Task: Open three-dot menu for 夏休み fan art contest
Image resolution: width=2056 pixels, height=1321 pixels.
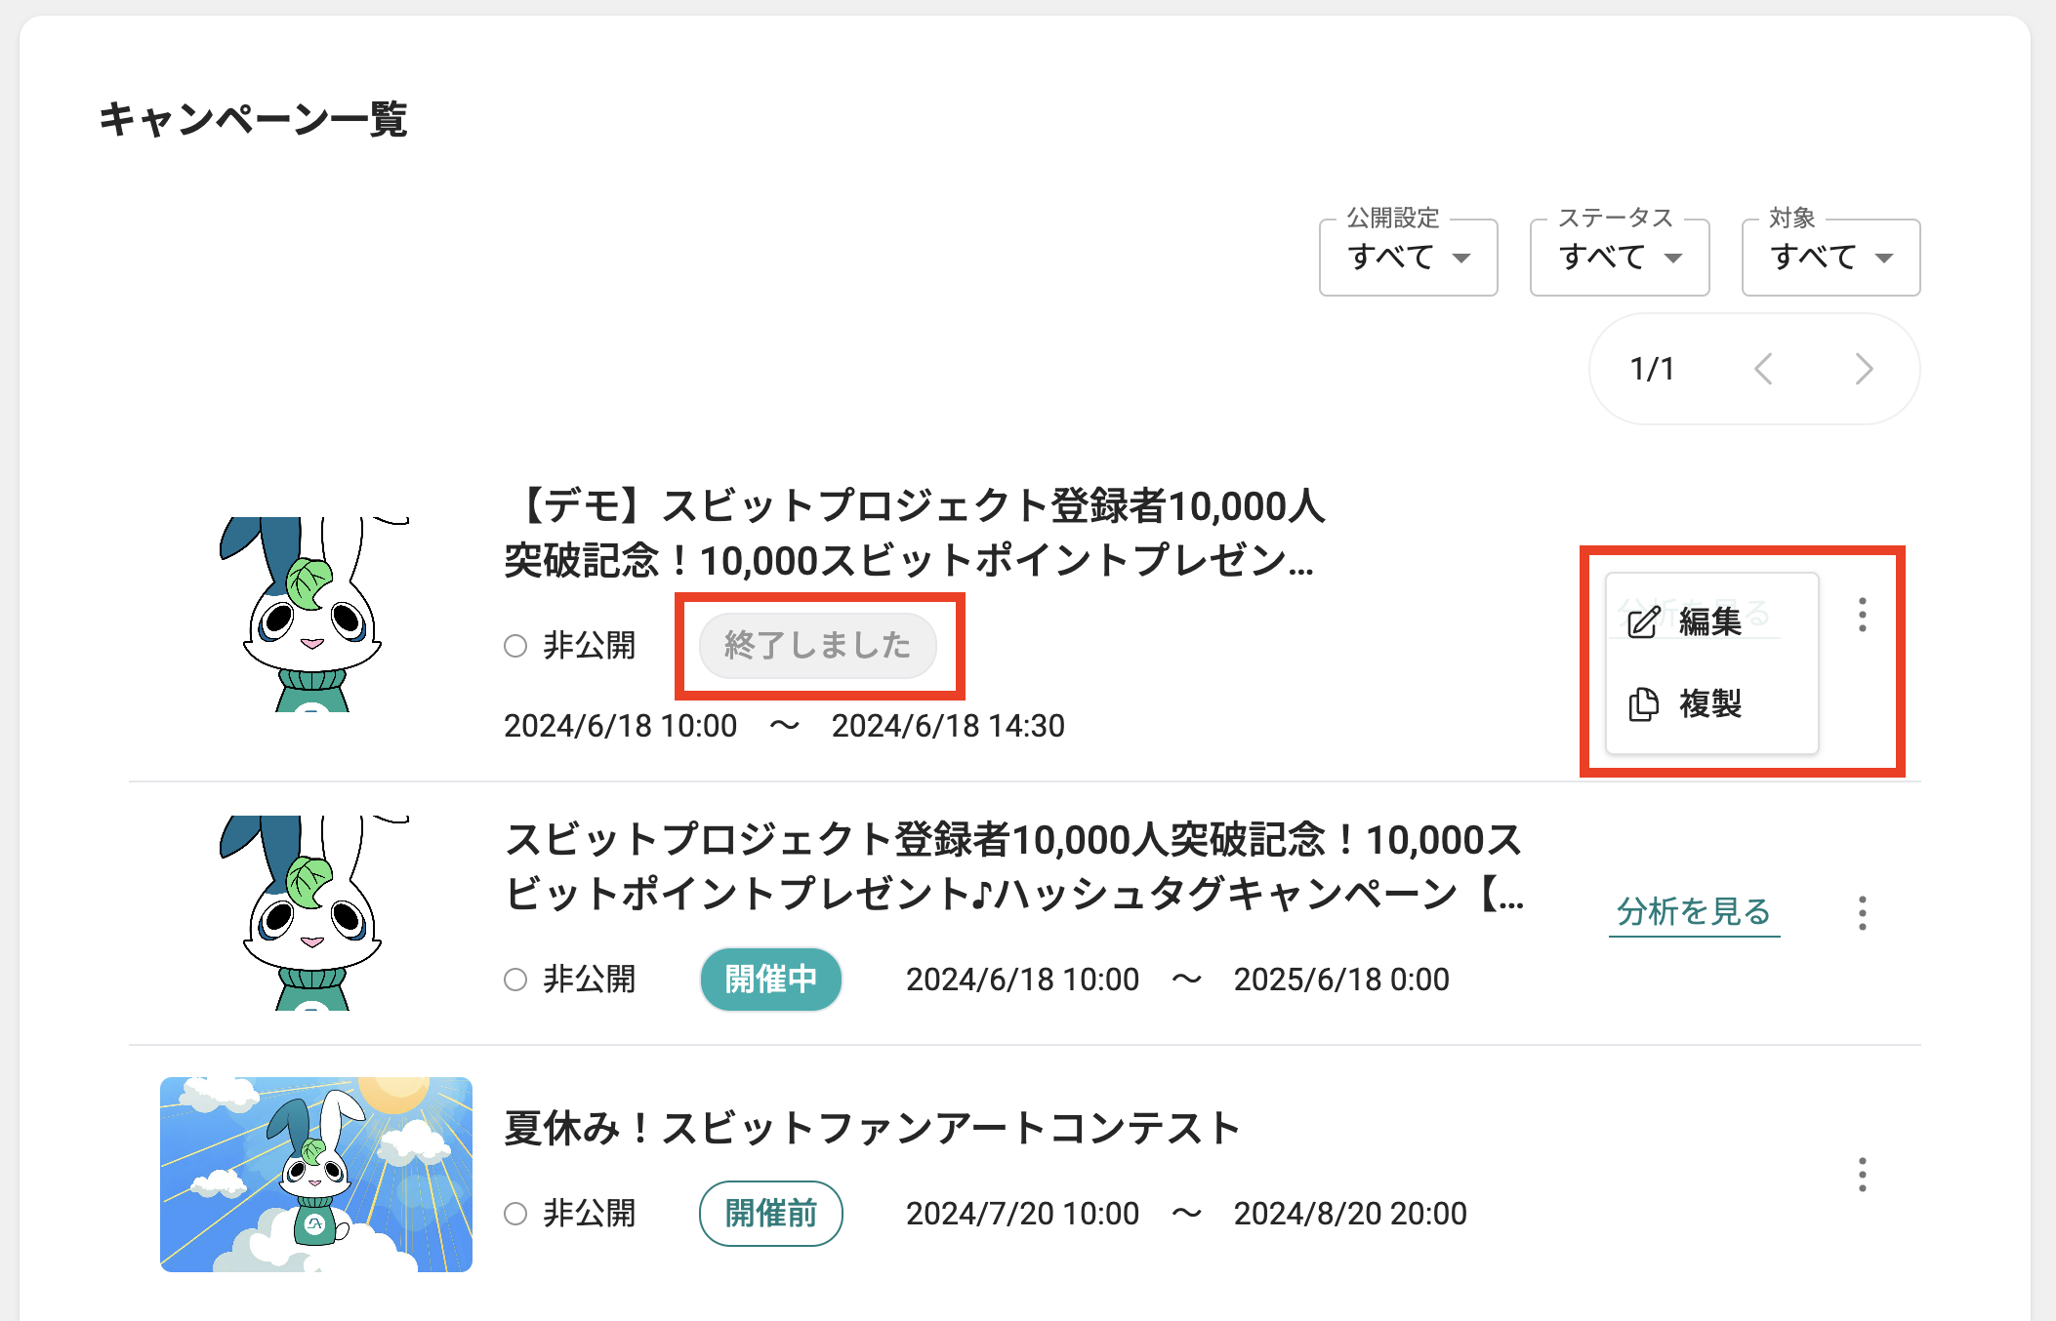Action: point(1862,1175)
